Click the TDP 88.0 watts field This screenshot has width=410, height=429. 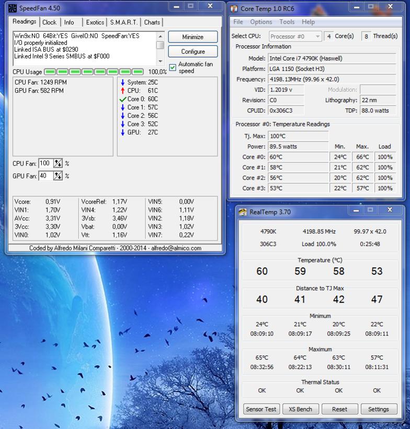click(x=378, y=111)
